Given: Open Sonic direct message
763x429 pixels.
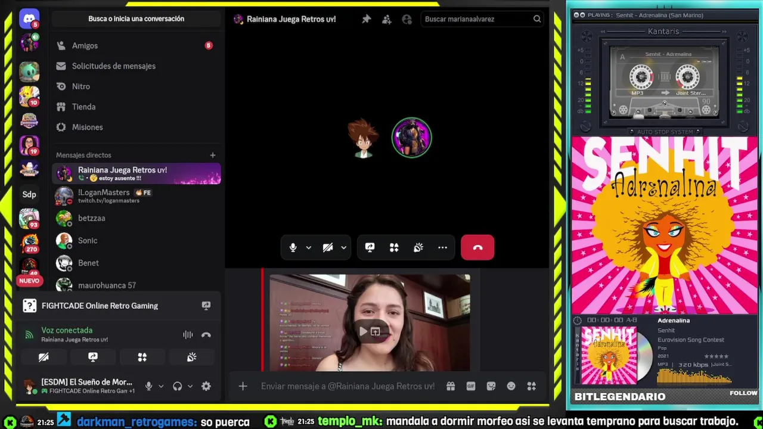Looking at the screenshot, I should tap(137, 241).
